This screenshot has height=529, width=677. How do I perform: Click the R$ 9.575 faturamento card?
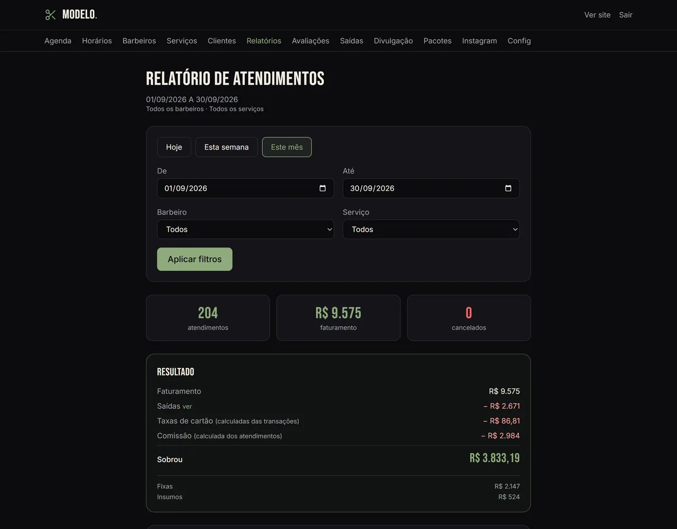tap(338, 318)
